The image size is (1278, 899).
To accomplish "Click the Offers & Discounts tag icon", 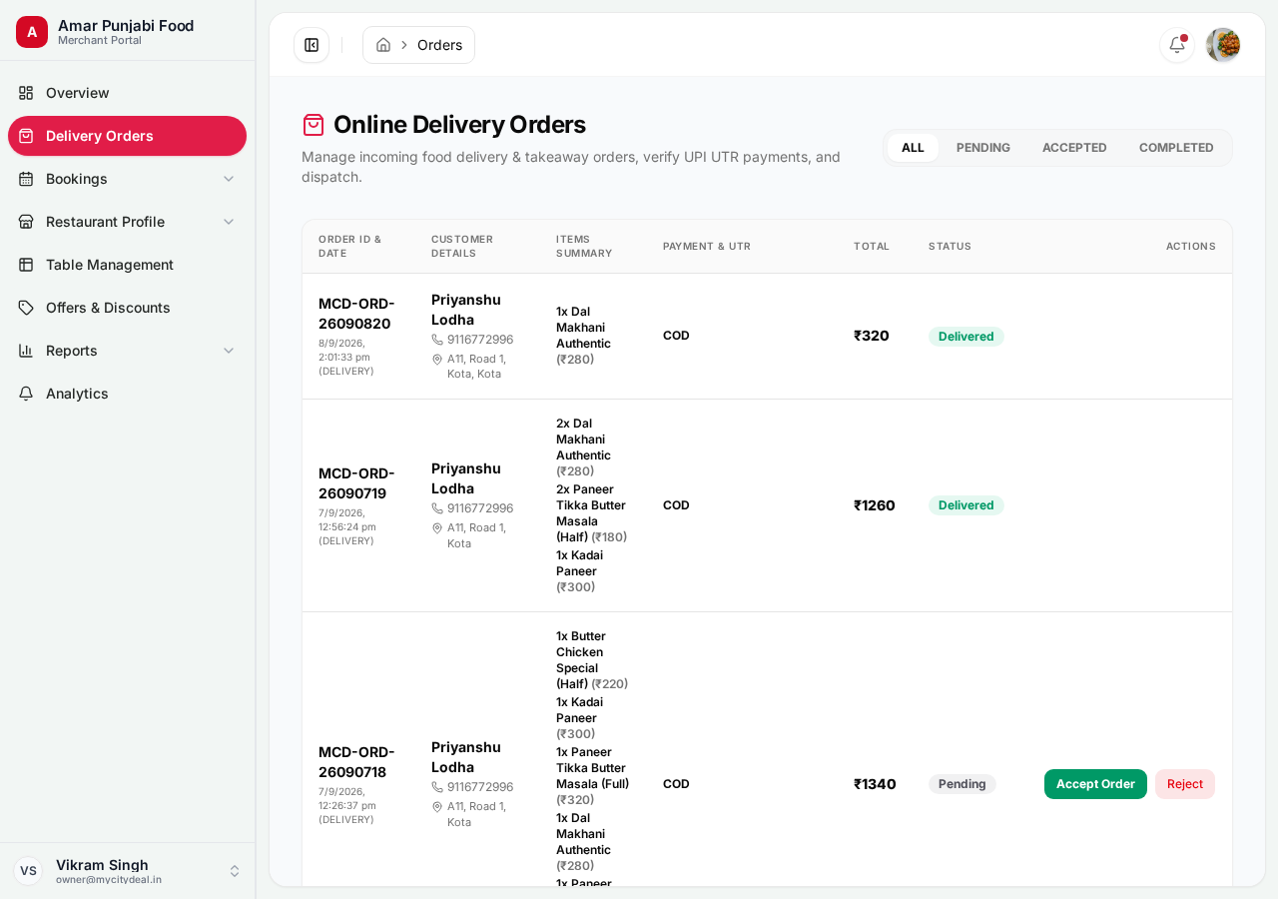I will (26, 308).
